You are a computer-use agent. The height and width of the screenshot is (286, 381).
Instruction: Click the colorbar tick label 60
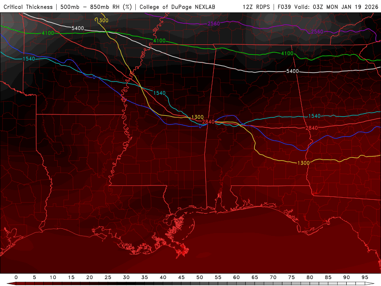click(236, 277)
